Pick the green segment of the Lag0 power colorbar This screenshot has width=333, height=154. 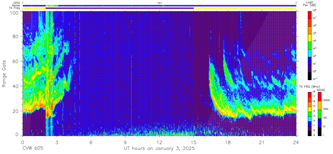(x=310, y=45)
